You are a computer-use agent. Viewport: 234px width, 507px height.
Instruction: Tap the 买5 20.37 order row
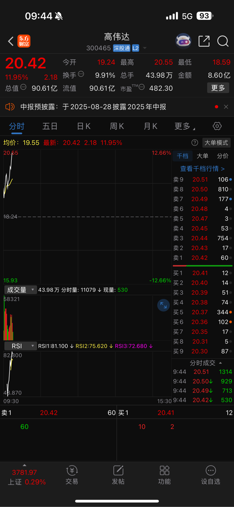point(202,312)
